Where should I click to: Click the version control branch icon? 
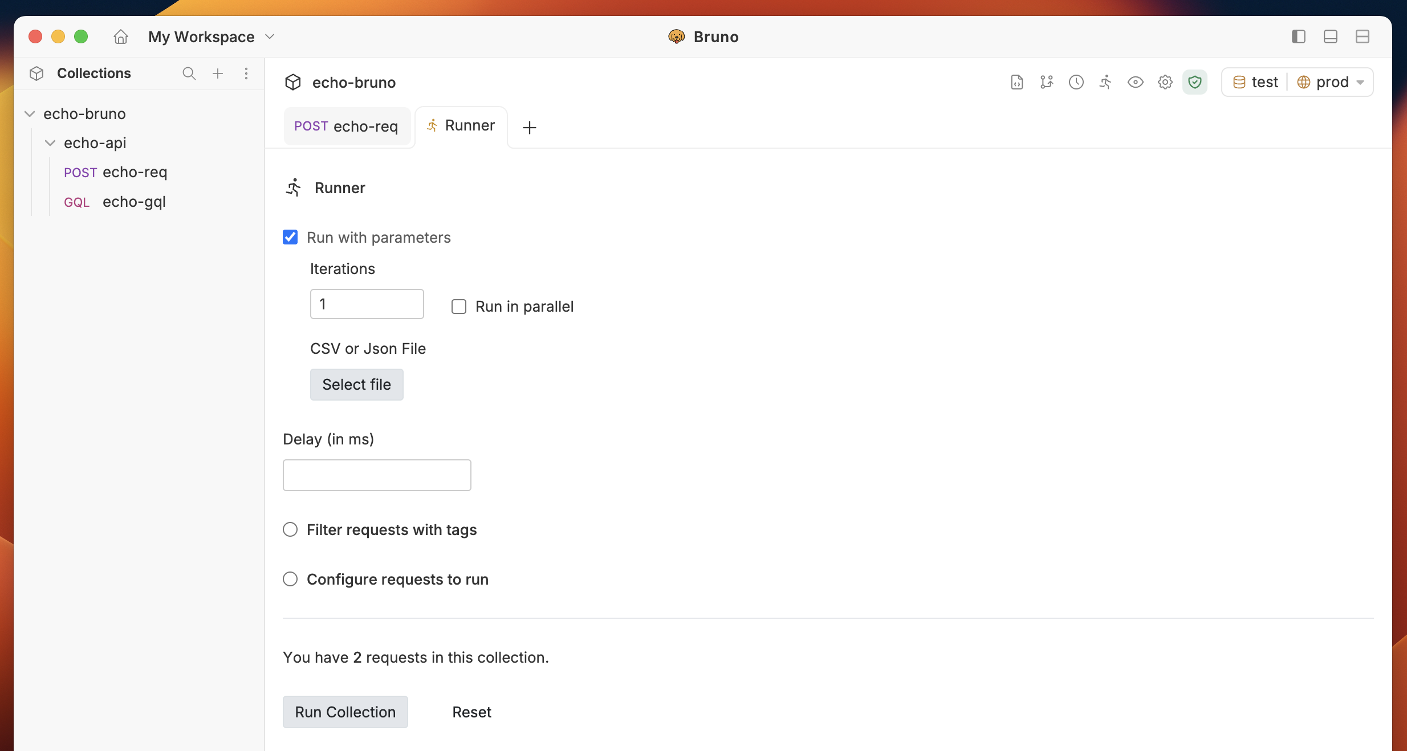point(1047,82)
